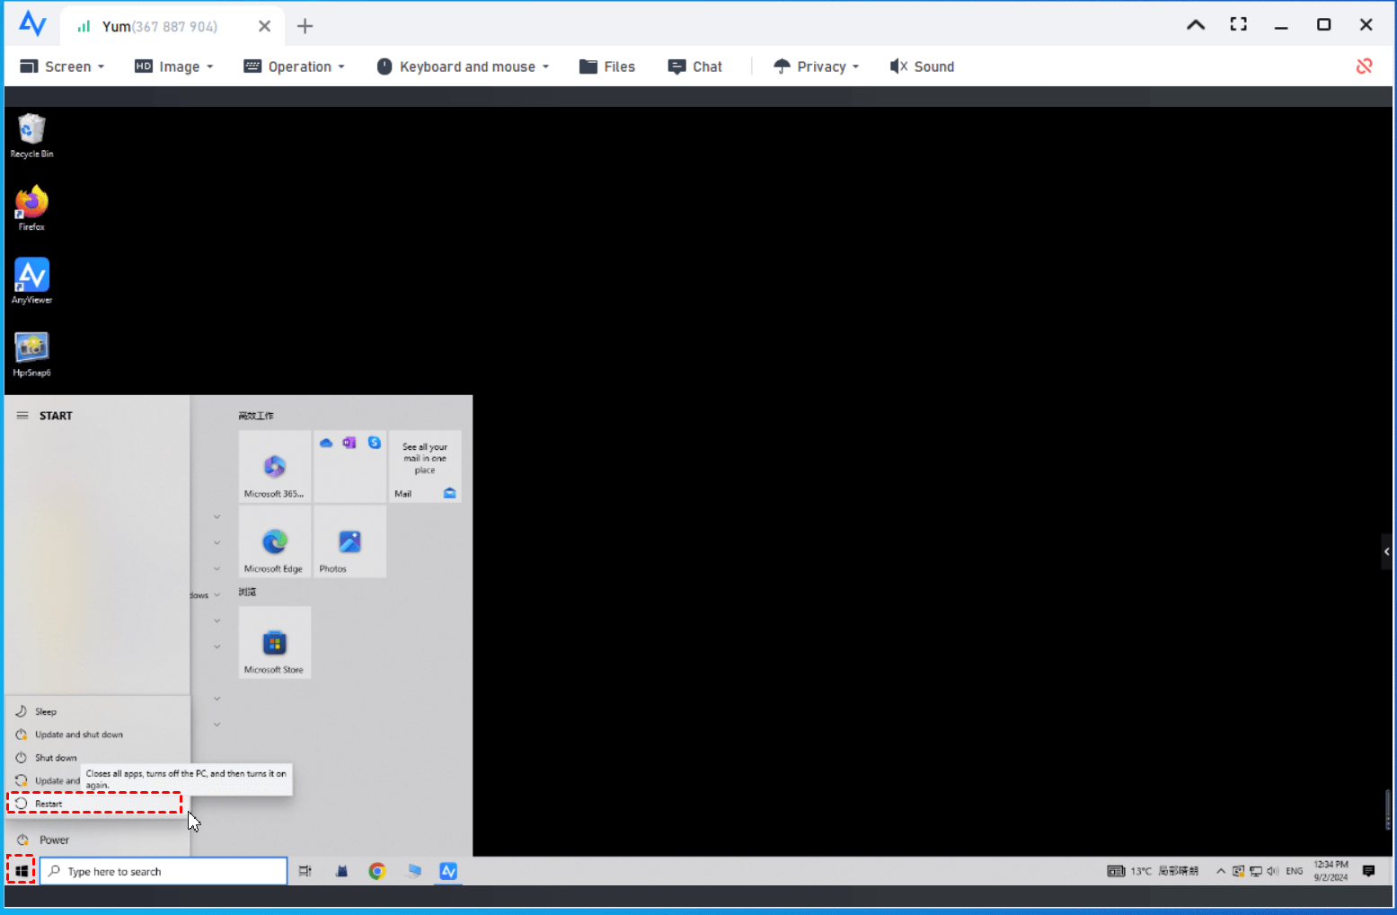Screen dimensions: 1397x915
Task: Expand the Screen dropdown menu
Action: [x=63, y=66]
